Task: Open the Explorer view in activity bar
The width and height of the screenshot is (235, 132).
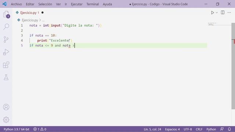Action: tap(6, 14)
